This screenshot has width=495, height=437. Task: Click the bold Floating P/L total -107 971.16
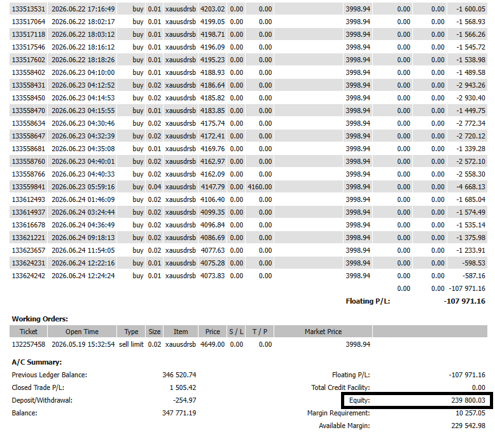tap(464, 301)
